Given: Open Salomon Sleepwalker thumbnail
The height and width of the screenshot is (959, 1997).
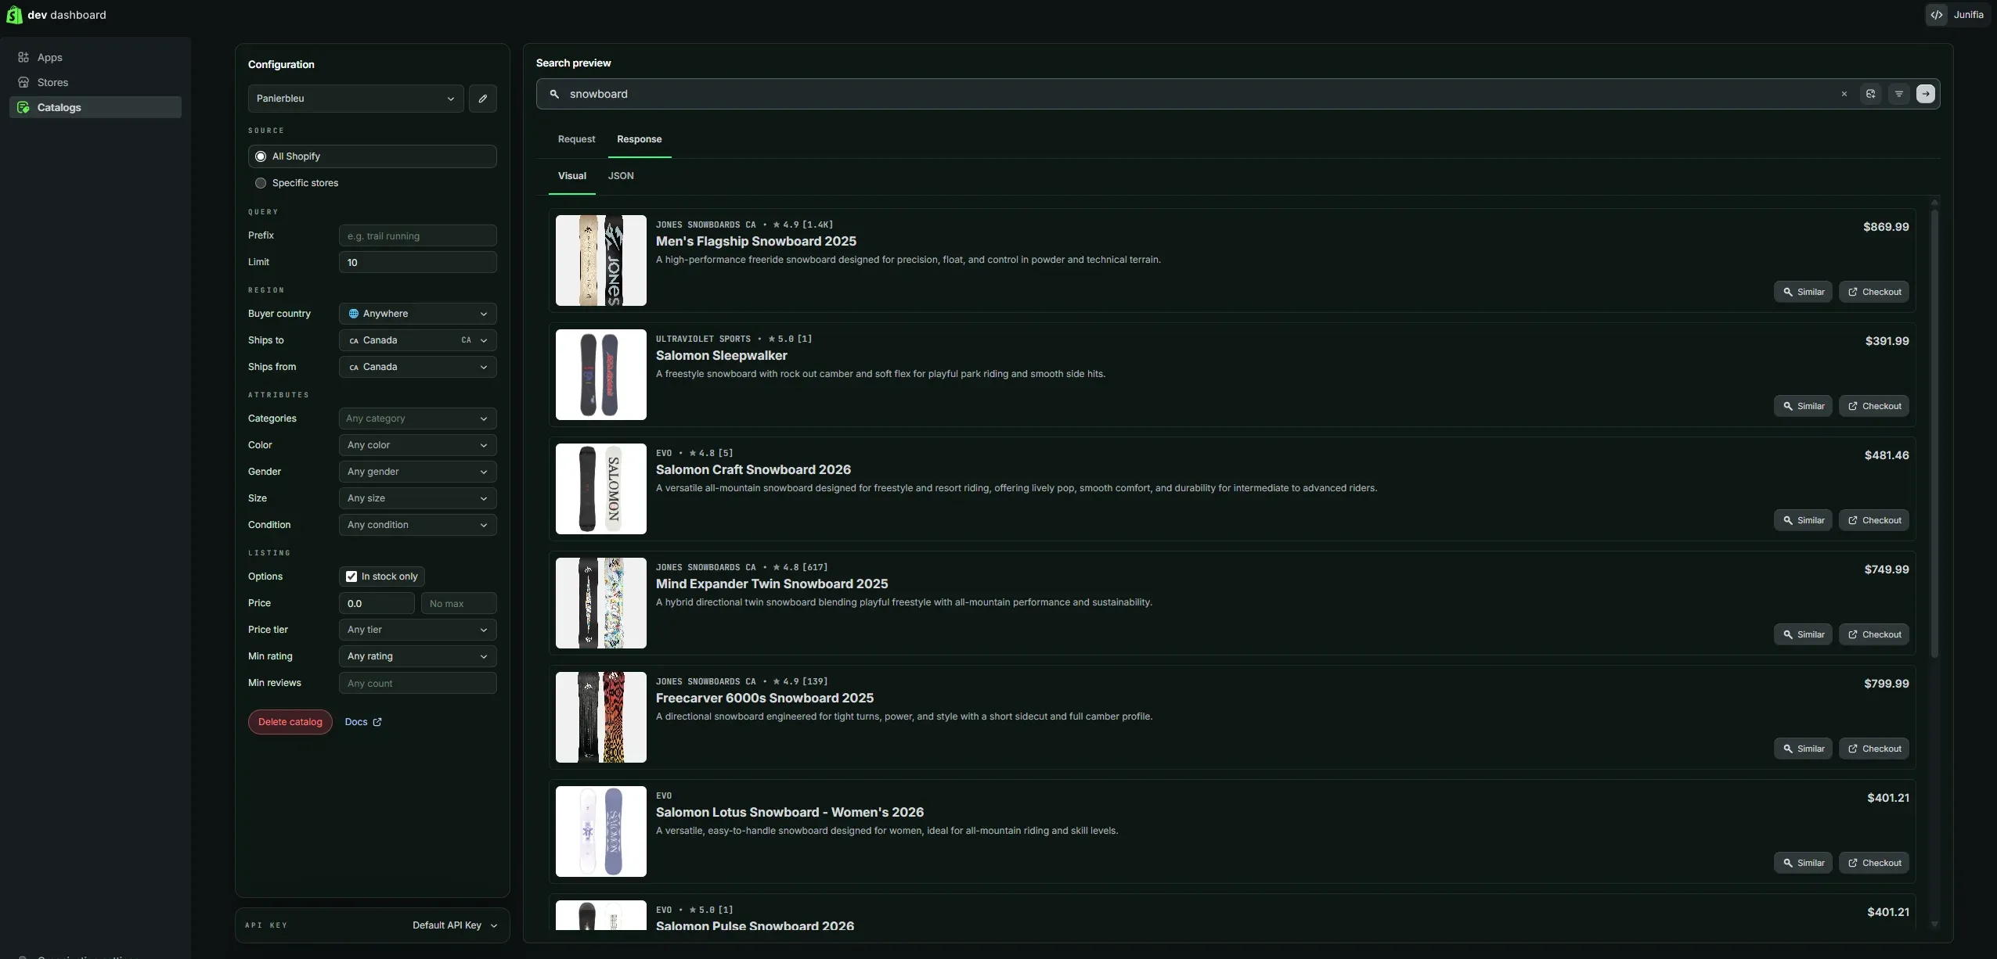Looking at the screenshot, I should 601,375.
